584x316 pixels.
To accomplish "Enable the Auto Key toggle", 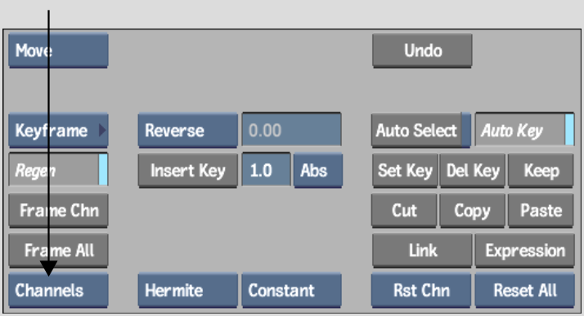I will pyautogui.click(x=524, y=130).
